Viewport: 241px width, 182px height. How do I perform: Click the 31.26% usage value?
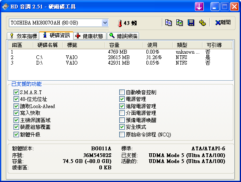point(154,57)
